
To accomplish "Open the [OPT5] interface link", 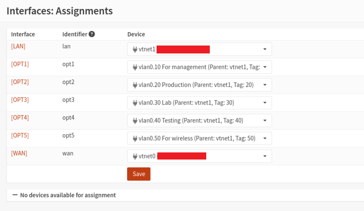I will click(20, 135).
